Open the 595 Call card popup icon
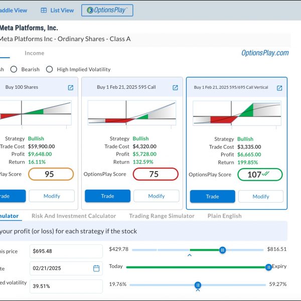 (175, 88)
